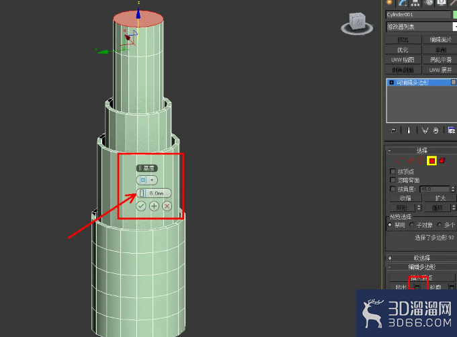The height and width of the screenshot is (337, 457).
Task: Click the 插入顶点 button
Action: tap(422, 277)
